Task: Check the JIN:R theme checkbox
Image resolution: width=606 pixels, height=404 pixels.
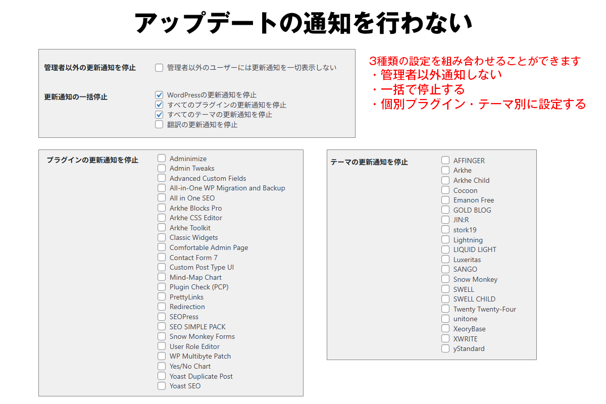Action: point(445,220)
